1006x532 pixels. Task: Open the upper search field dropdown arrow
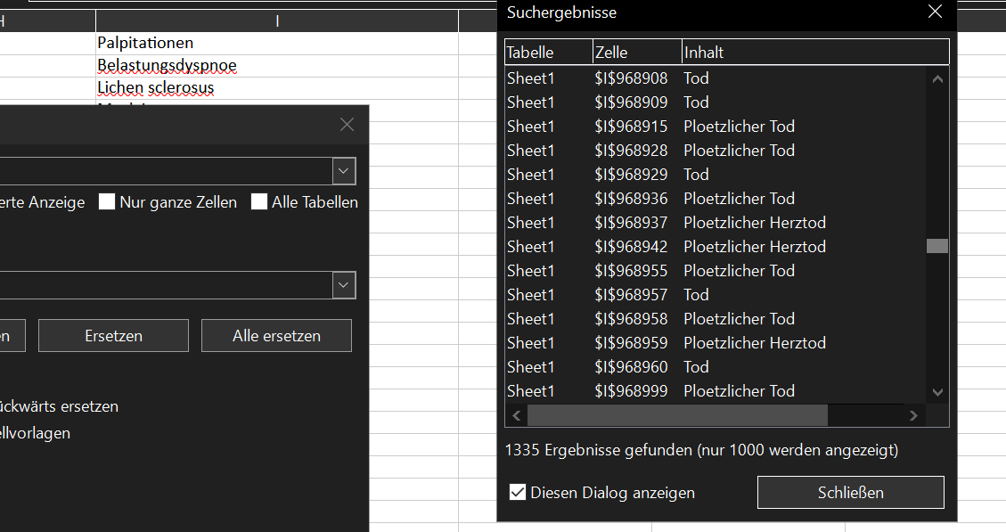343,170
